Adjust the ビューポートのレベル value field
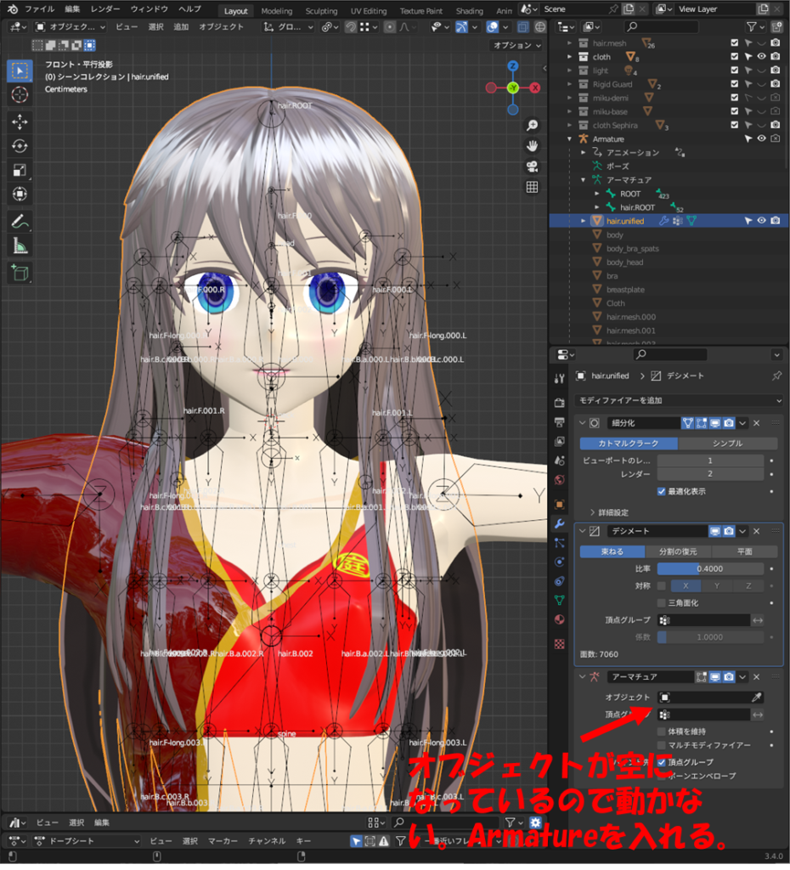Image resolution: width=790 pixels, height=870 pixels. tap(710, 460)
